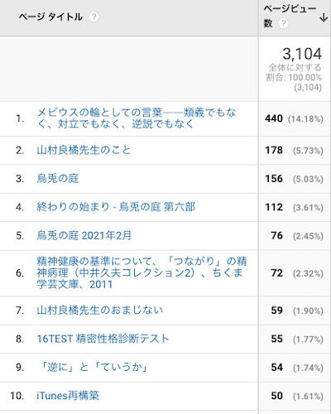
Task: Click help icon beside ページビュー数 header
Action: coord(283,23)
